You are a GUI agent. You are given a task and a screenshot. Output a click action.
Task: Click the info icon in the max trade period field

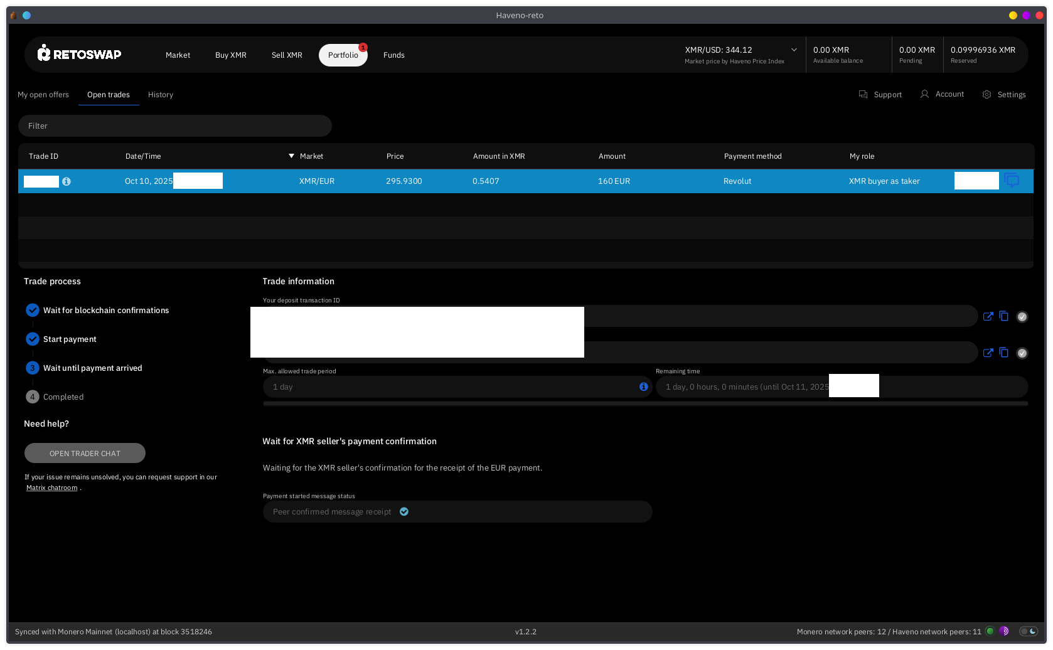click(643, 386)
